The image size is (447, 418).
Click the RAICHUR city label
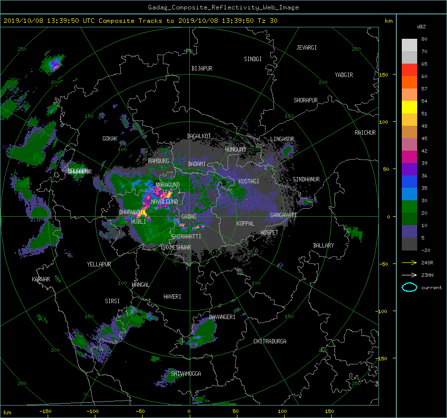click(x=365, y=133)
